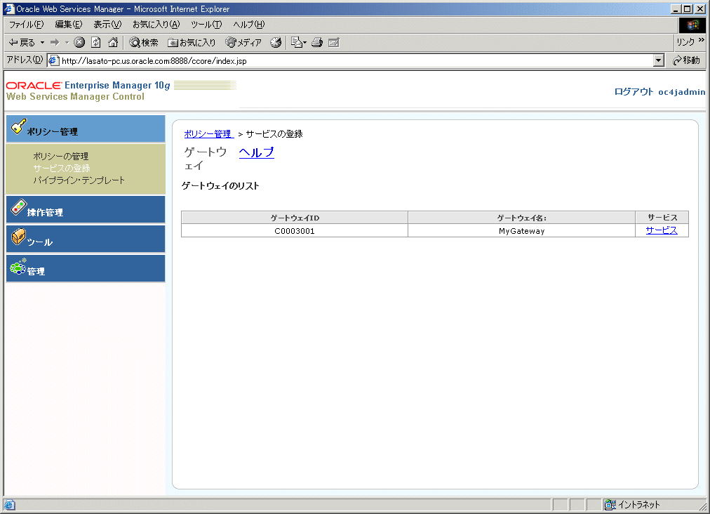Click the Forward arrow toolbar button

pos(55,43)
